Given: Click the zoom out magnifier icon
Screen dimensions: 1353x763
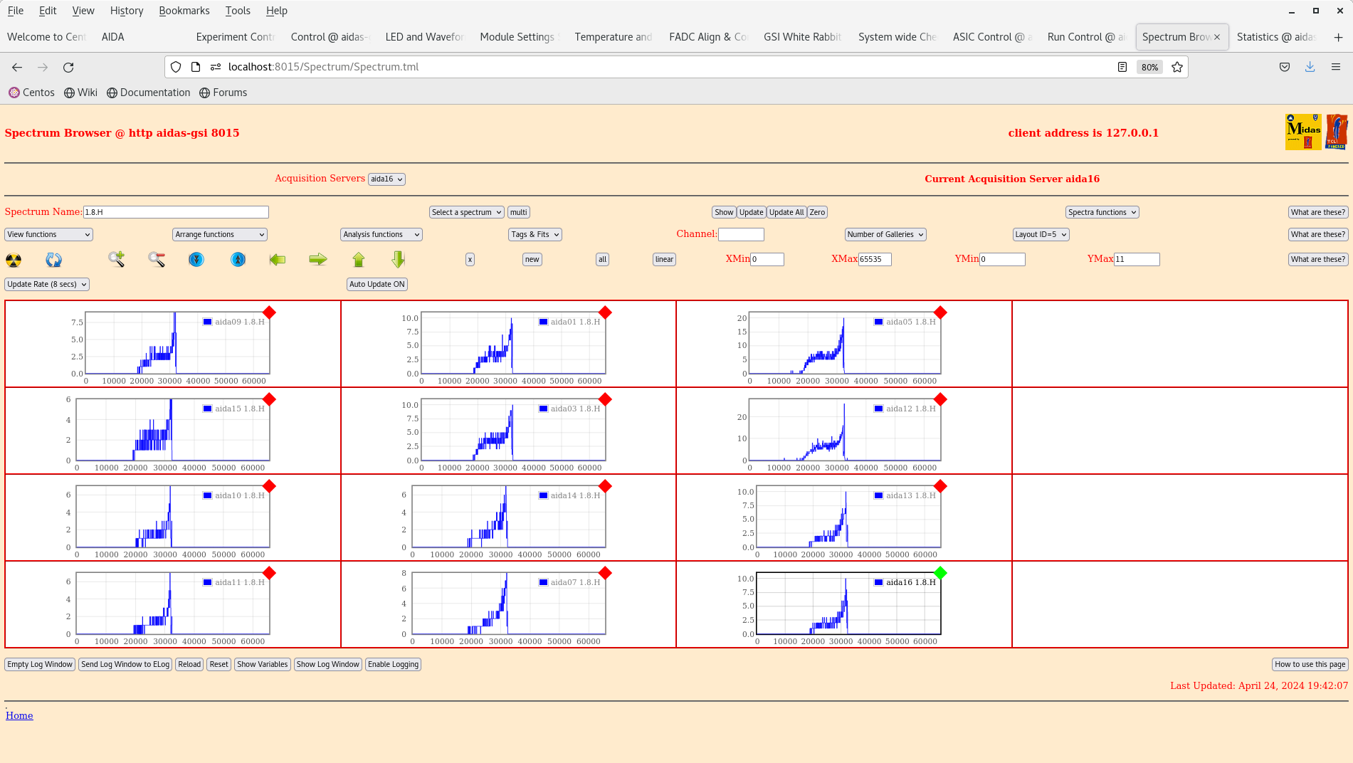Looking at the screenshot, I should (157, 259).
